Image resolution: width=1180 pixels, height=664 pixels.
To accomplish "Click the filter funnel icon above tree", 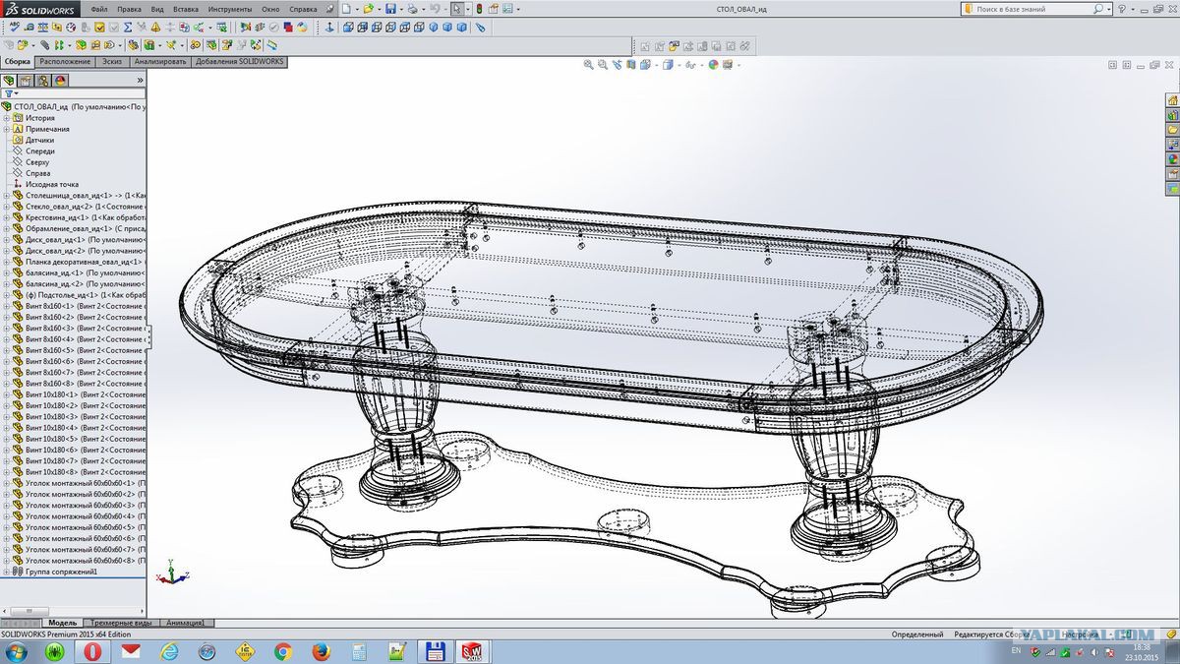I will 9,93.
